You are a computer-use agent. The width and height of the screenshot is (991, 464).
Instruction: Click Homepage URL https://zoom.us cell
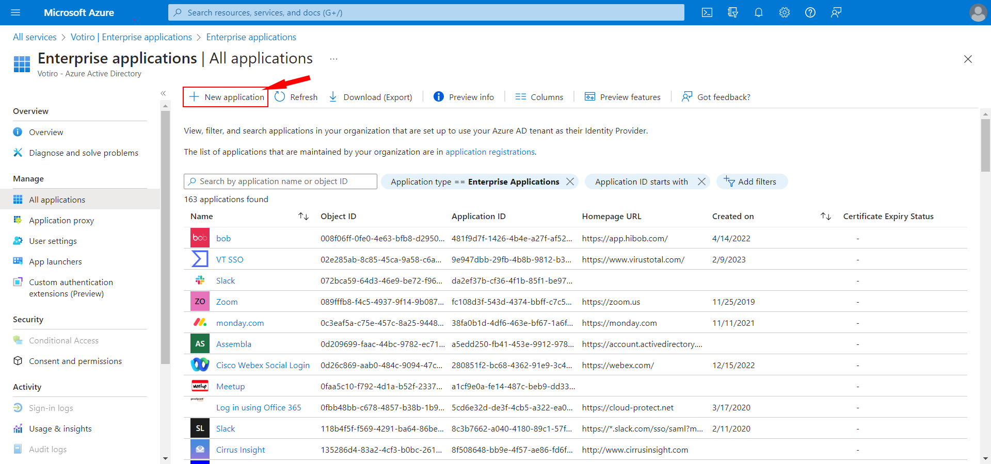coord(611,302)
